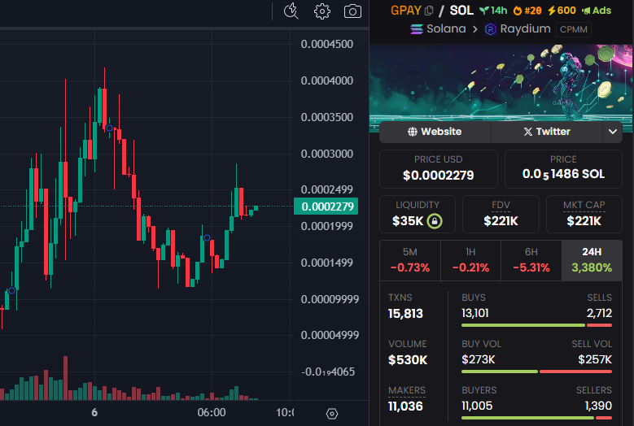Image resolution: width=634 pixels, height=426 pixels.
Task: Click the FDV $221K box
Action: pos(501,215)
